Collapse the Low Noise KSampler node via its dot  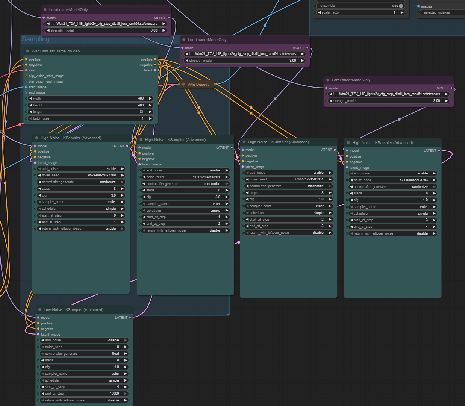[39, 310]
